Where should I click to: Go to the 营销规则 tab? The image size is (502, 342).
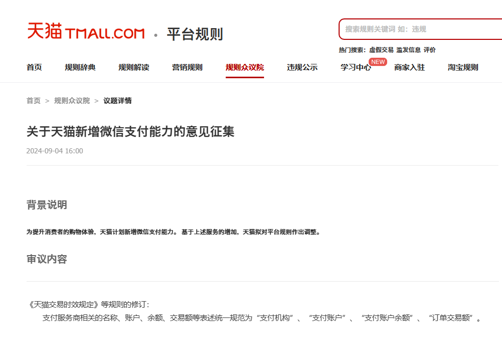tap(187, 67)
